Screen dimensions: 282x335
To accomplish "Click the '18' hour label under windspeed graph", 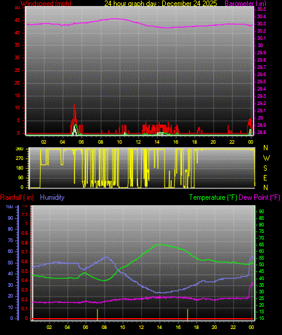I will tap(194, 142).
